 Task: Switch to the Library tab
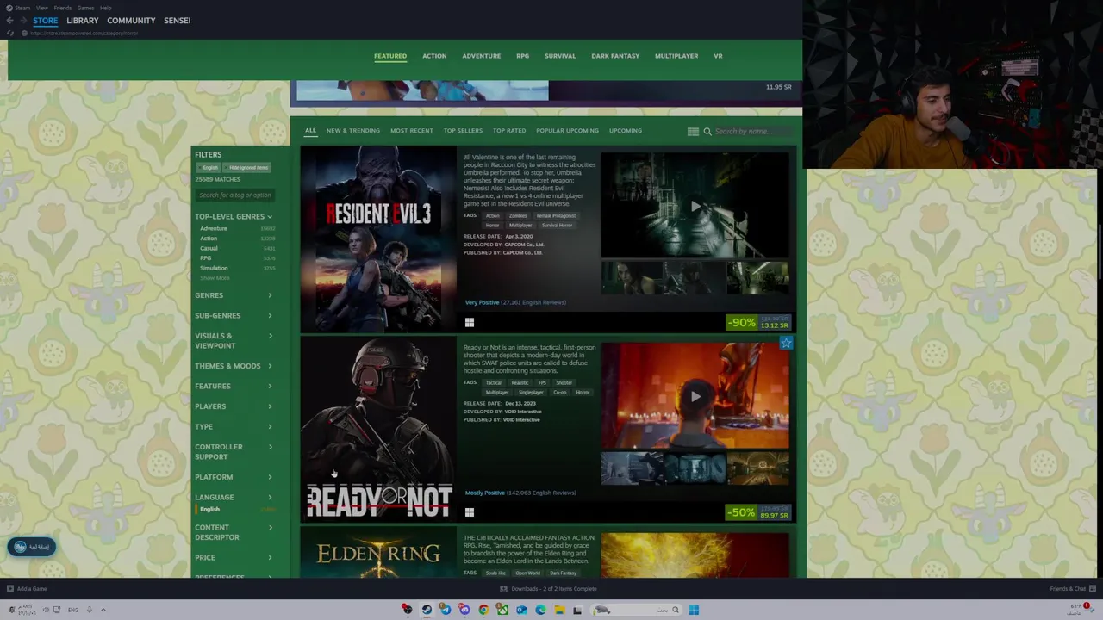pyautogui.click(x=83, y=20)
